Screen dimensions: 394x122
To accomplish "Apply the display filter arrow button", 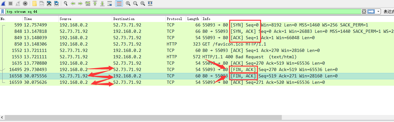I will 371,11.
